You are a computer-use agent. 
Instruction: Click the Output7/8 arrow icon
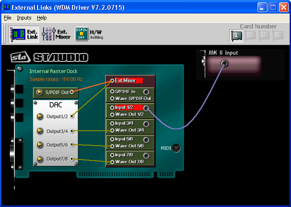[x=40, y=159]
